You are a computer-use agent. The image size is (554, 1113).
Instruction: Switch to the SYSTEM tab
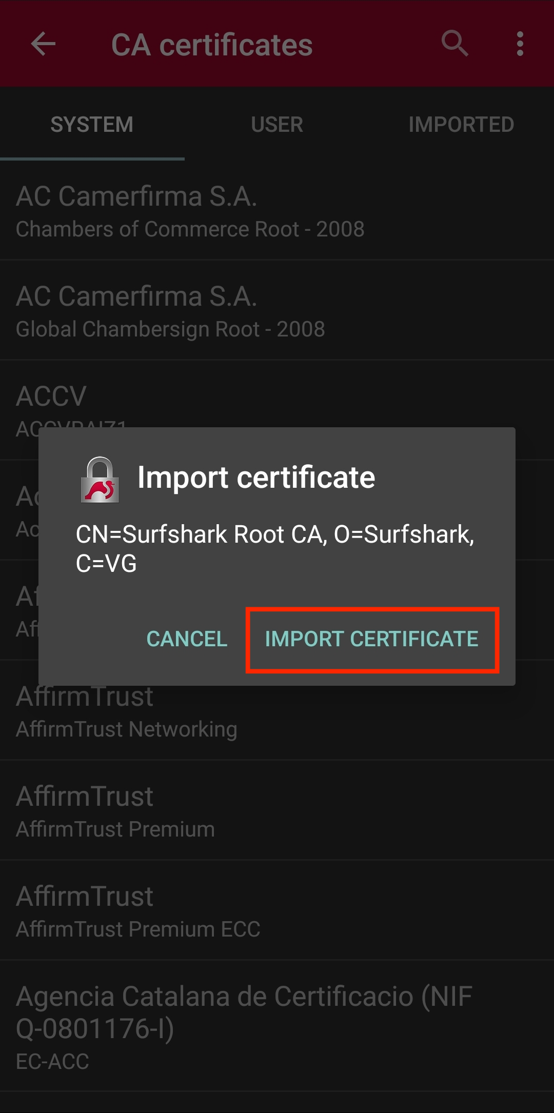(x=92, y=125)
